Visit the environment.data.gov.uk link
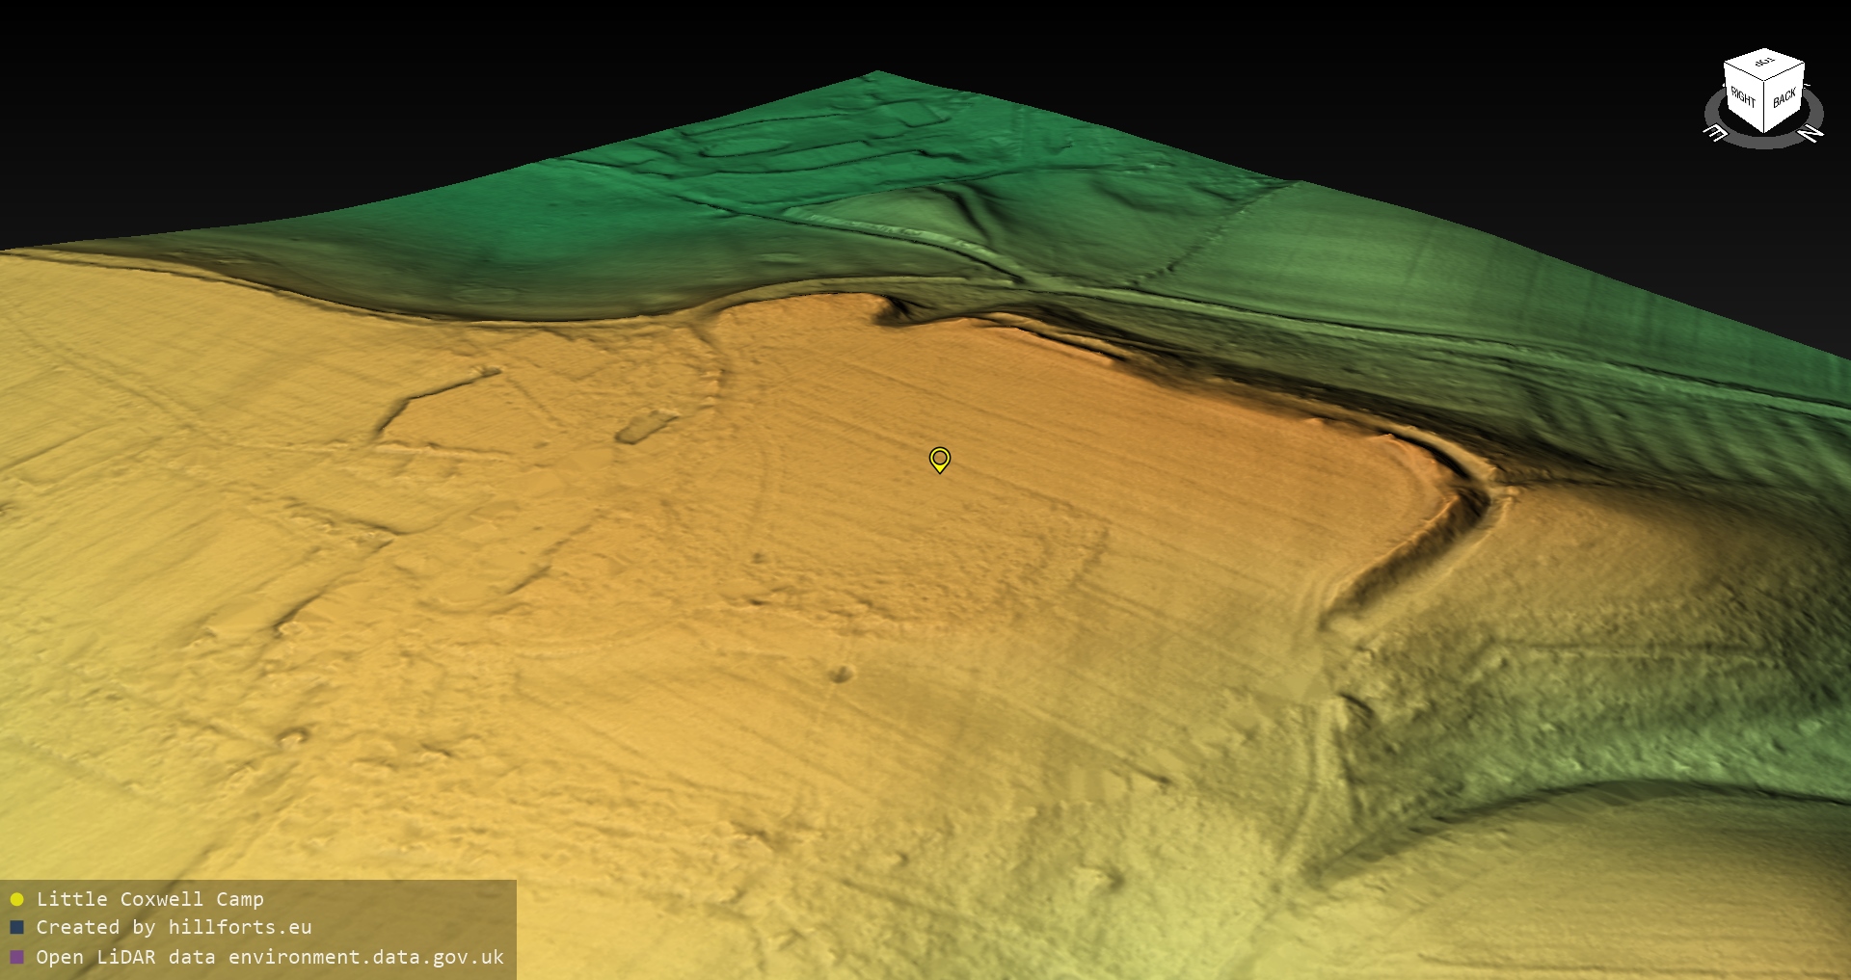The image size is (1851, 980). 365,957
